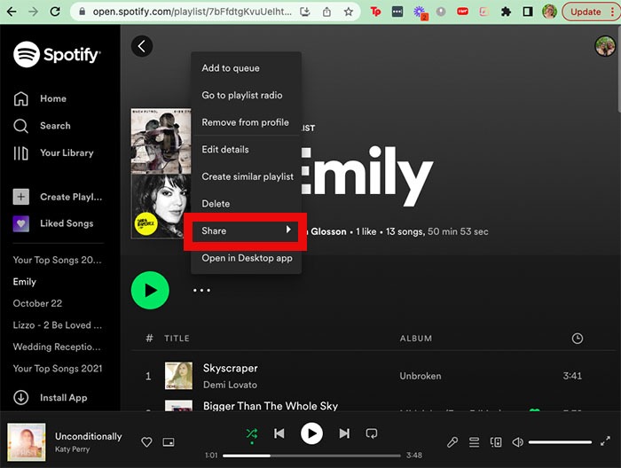Reload the browser page

click(55, 12)
